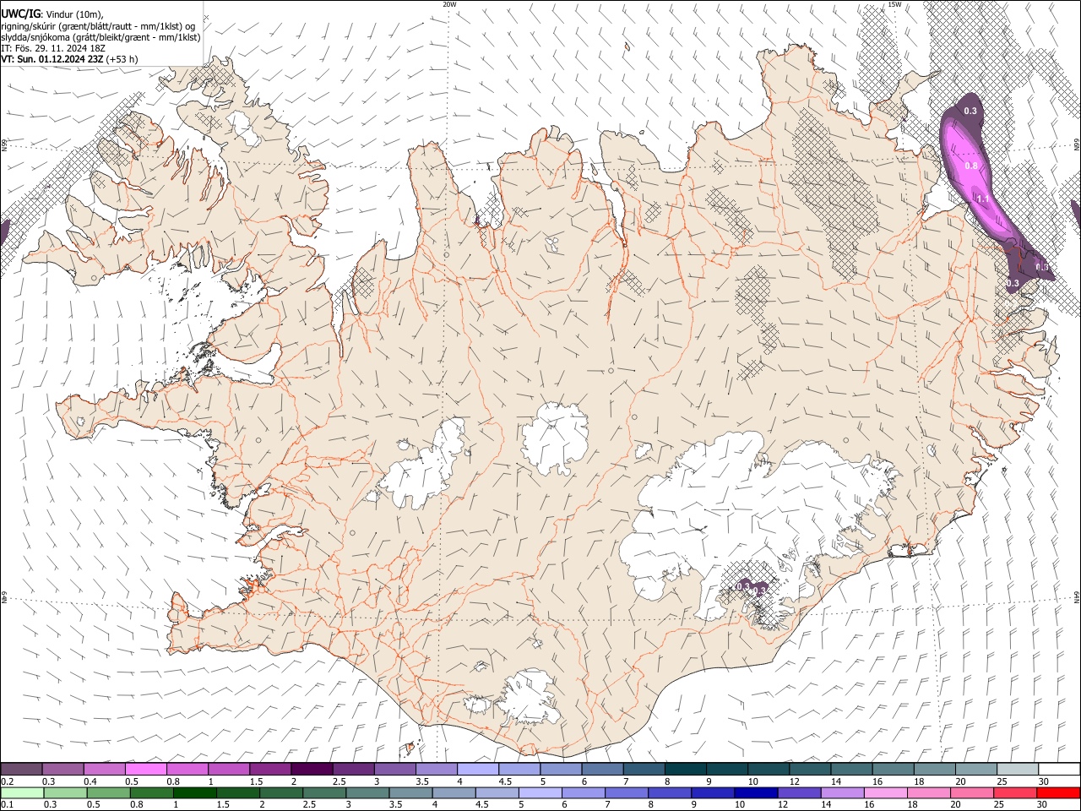Screen dimensions: 1081x811
Task: Click the '0.4' label in the upper legend row
Action: tap(90, 781)
